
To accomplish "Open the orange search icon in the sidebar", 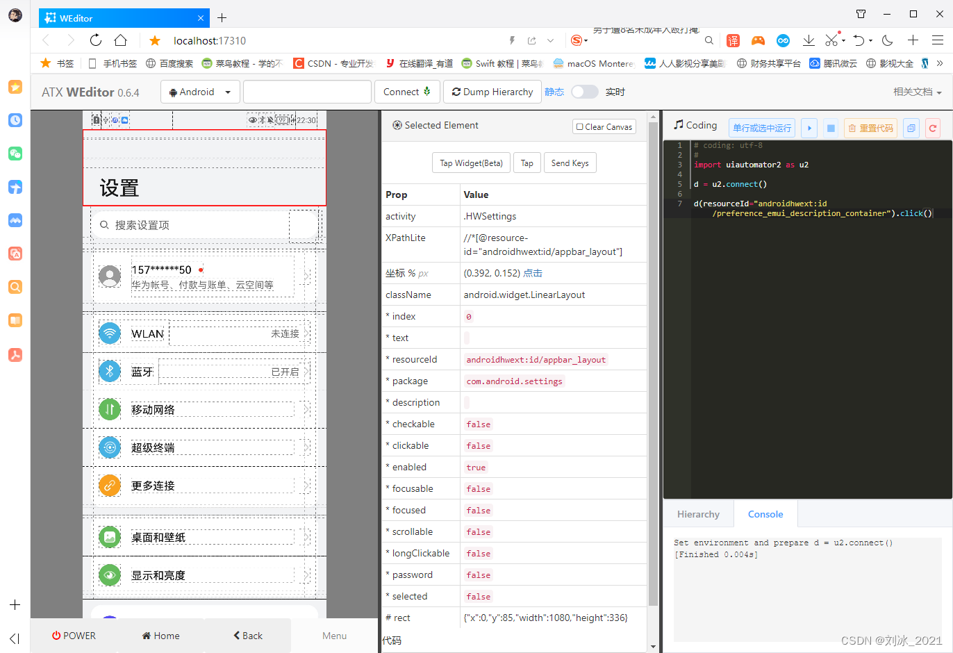I will pyautogui.click(x=15, y=287).
